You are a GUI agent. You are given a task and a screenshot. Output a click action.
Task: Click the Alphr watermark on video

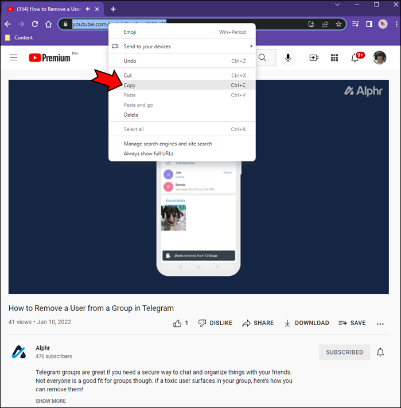click(x=363, y=91)
